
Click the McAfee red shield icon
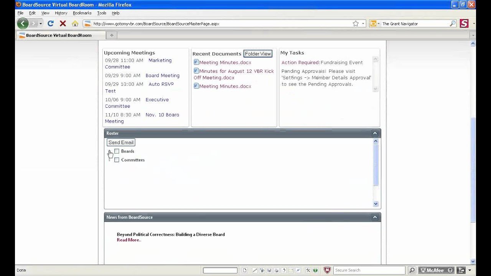click(x=327, y=270)
